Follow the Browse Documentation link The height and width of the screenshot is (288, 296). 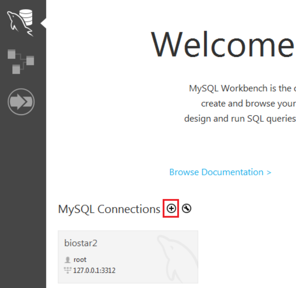pyautogui.click(x=220, y=172)
